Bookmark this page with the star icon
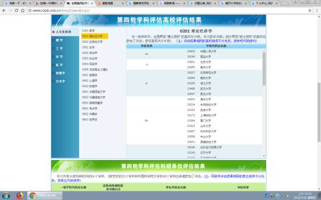Screen dimensions: 321x200 tap(310, 11)
